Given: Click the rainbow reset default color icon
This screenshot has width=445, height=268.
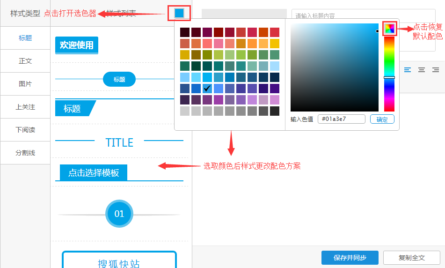Looking at the screenshot, I should click(x=389, y=29).
